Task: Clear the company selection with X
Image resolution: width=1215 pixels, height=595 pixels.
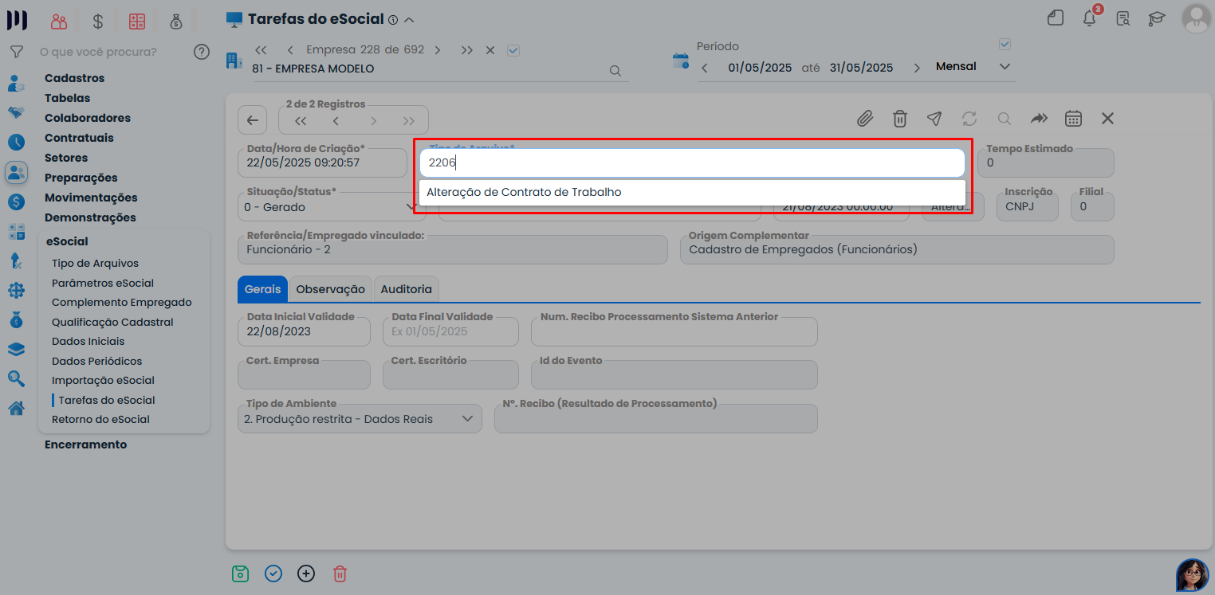Action: pos(490,50)
